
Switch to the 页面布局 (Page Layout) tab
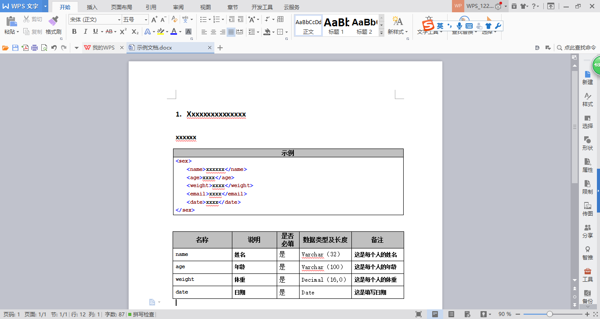(122, 7)
